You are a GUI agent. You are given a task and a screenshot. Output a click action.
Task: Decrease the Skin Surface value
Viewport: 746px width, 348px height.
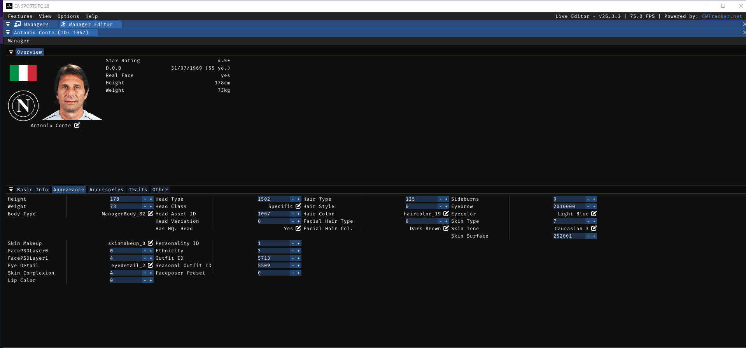pos(588,236)
